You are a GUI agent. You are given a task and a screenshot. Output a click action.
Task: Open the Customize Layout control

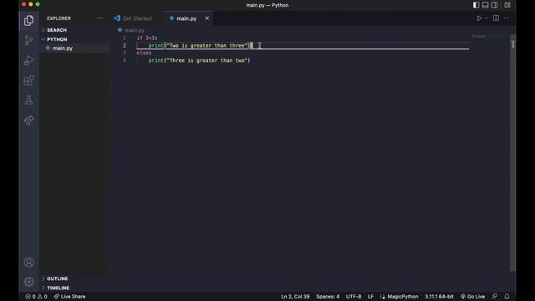(x=507, y=5)
